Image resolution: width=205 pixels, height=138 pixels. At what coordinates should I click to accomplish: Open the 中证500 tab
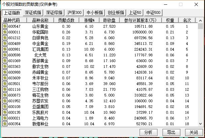coord(153,13)
